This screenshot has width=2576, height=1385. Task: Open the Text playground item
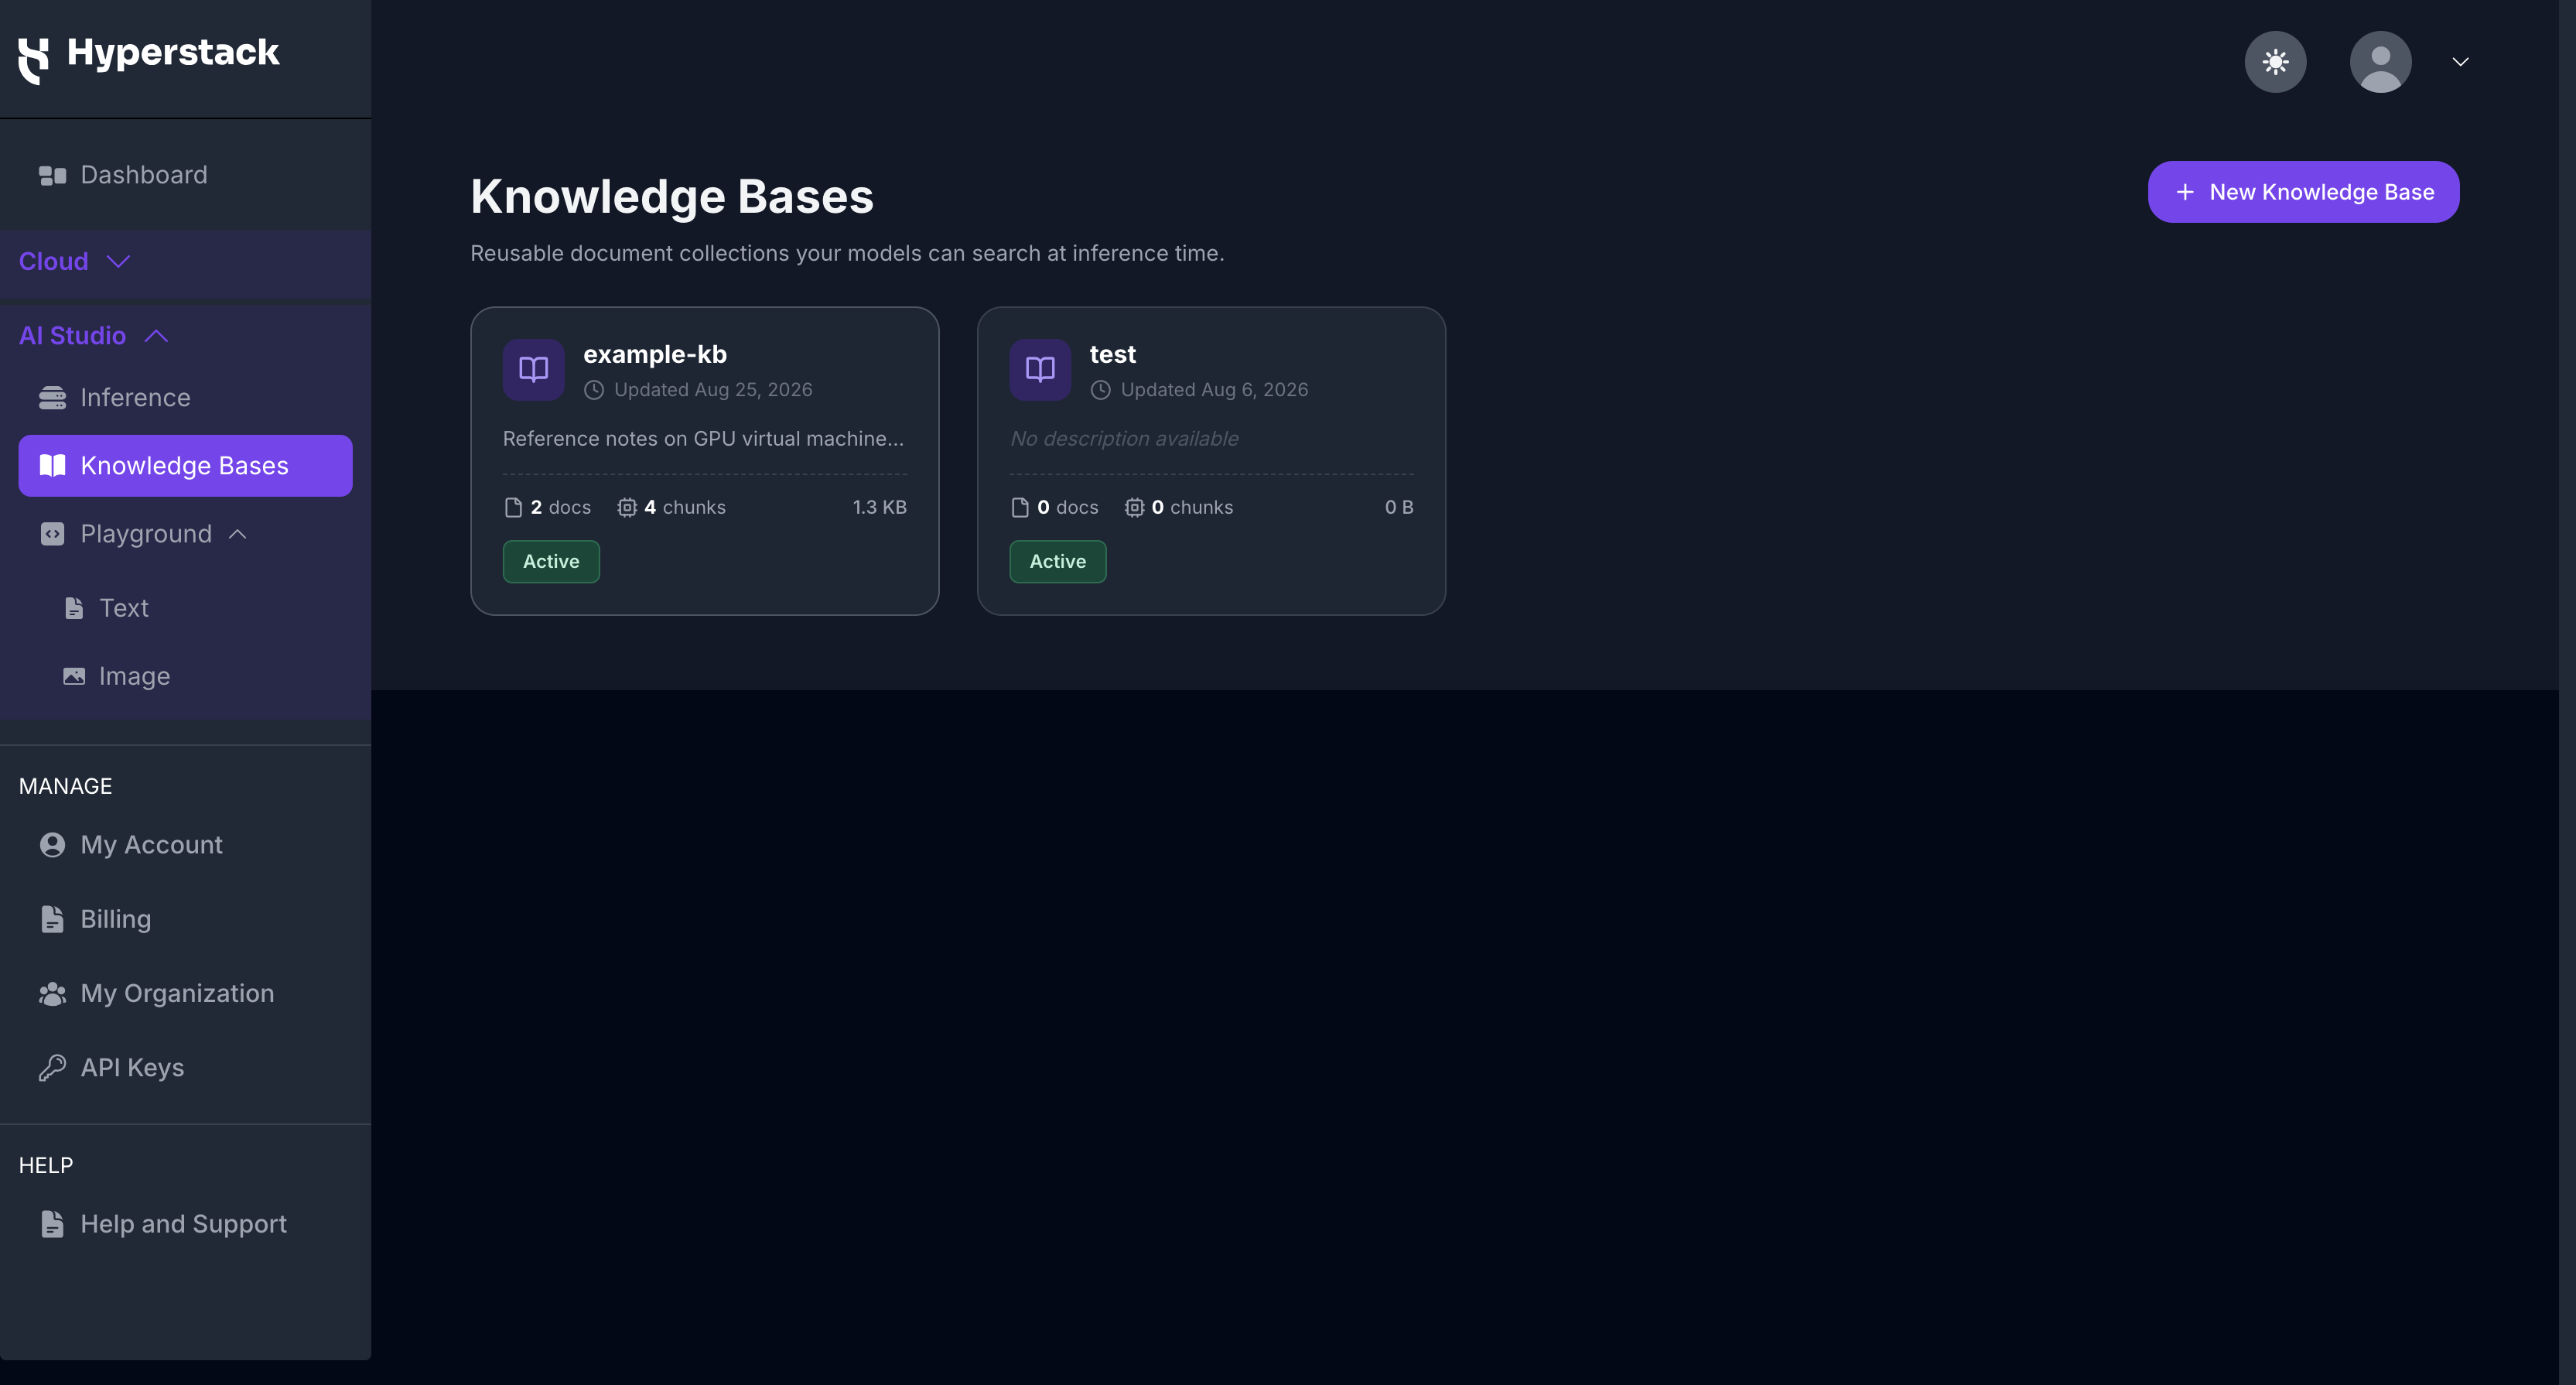coord(123,608)
